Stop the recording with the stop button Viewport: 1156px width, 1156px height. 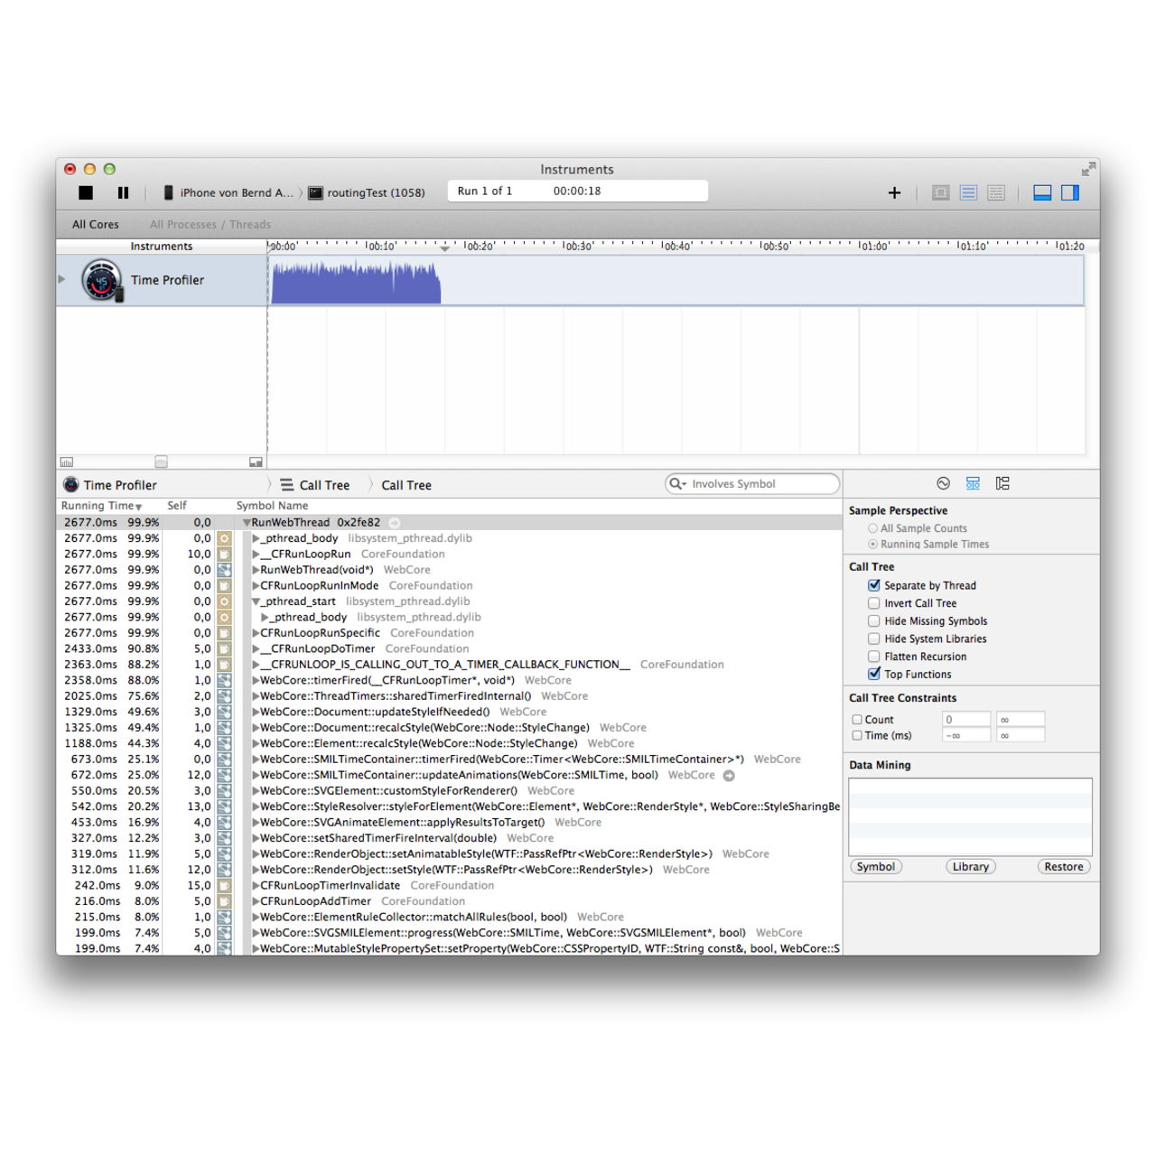tap(86, 192)
